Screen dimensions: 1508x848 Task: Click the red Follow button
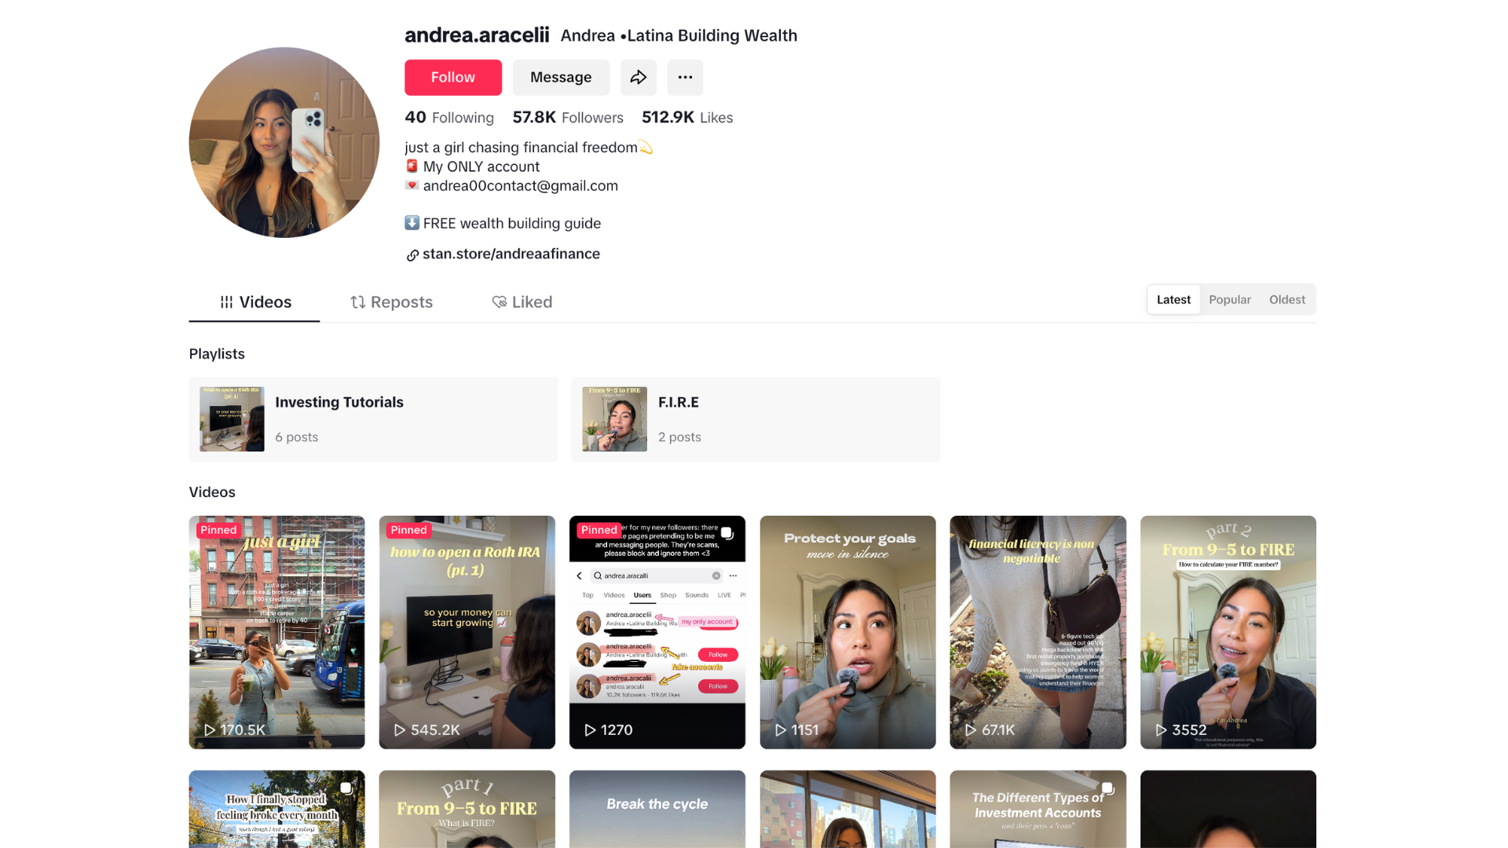coord(453,77)
